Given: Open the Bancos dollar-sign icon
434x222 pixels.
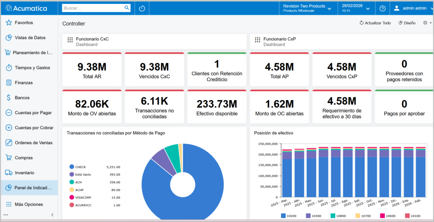Looking at the screenshot, I should coord(8,98).
